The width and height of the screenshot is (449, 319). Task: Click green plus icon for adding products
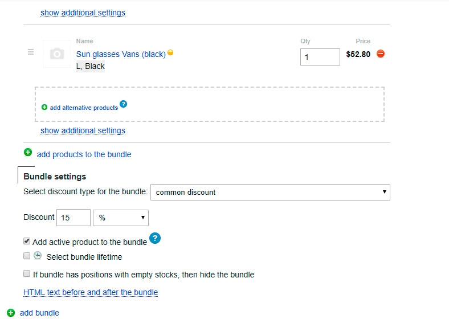(28, 153)
